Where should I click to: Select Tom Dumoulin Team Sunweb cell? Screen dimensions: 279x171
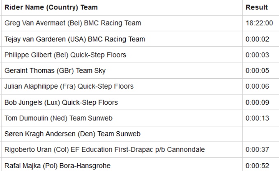coord(58,118)
